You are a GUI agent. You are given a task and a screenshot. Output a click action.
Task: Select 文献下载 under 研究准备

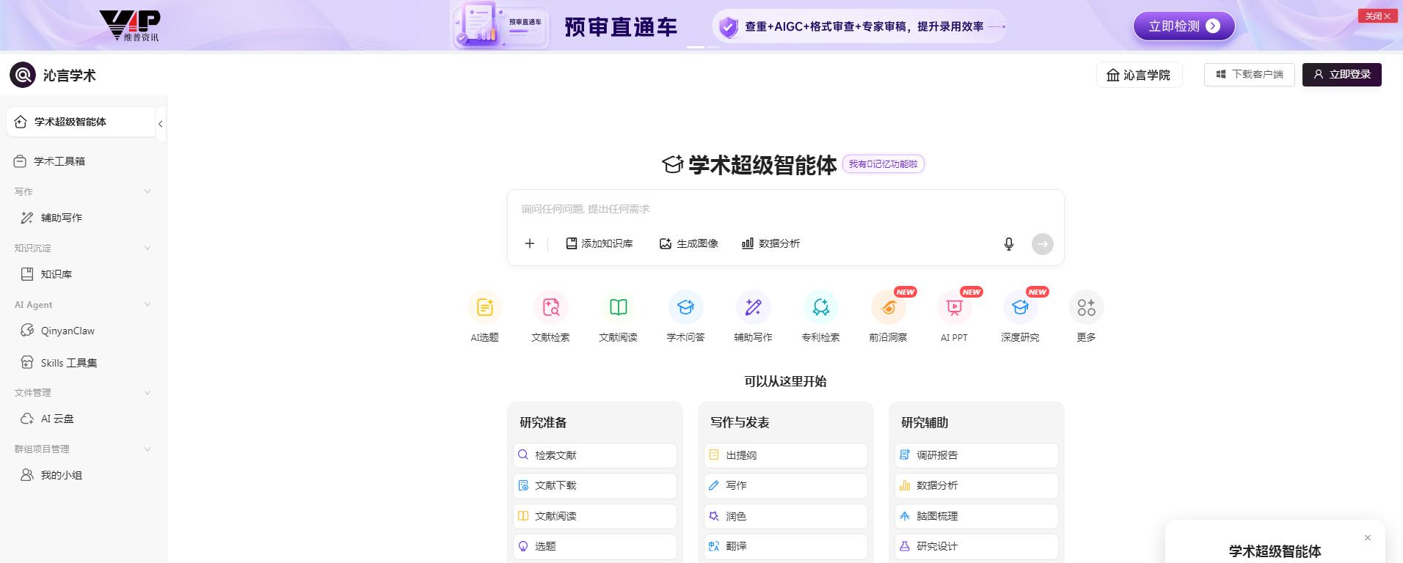[595, 485]
